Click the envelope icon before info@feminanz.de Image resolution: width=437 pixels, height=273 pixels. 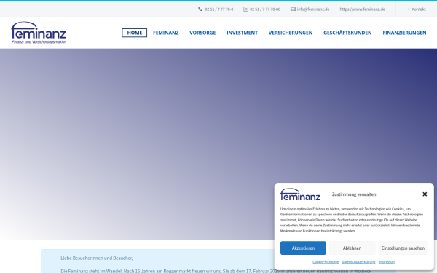293,9
